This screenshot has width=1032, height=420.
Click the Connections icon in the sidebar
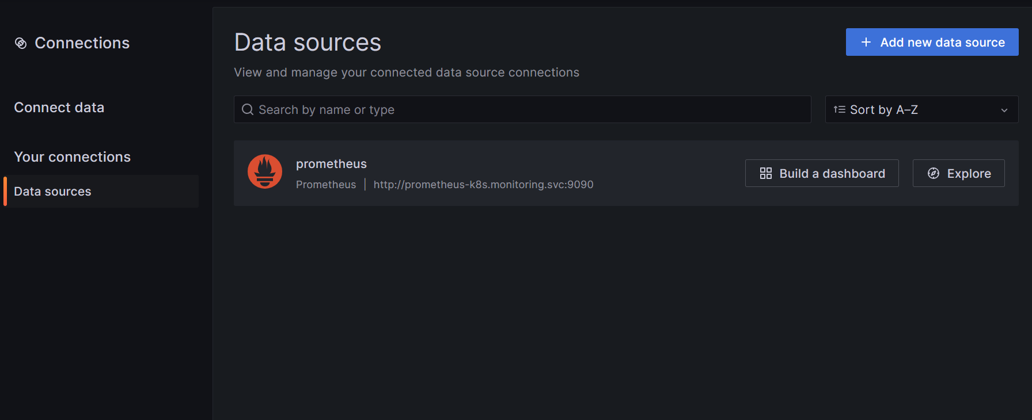(21, 43)
